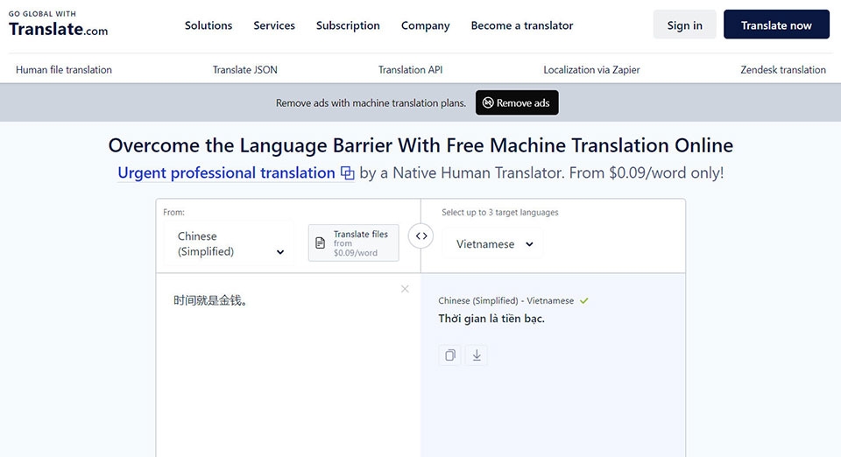Open Translation API link
The image size is (841, 457).
coord(410,70)
